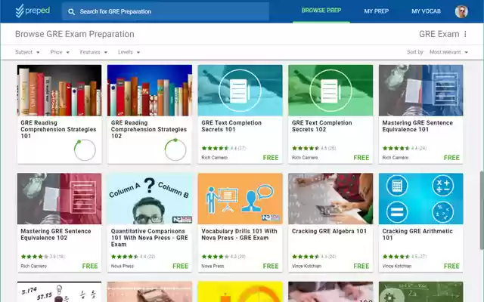The image size is (484, 302).
Task: Click FREE label on Sentence Equivalence 102
Action: pyautogui.click(x=90, y=267)
